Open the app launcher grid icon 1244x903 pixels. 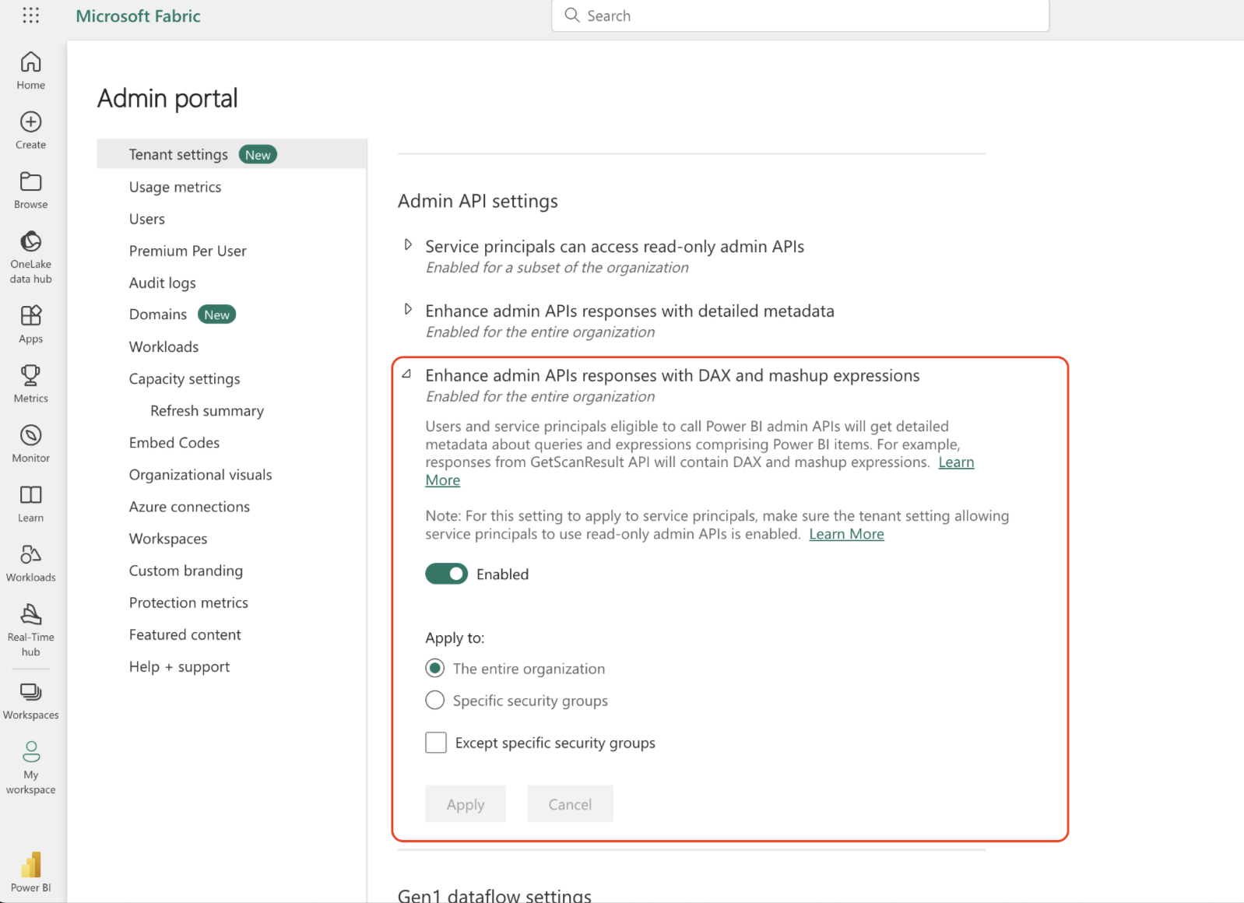[30, 16]
